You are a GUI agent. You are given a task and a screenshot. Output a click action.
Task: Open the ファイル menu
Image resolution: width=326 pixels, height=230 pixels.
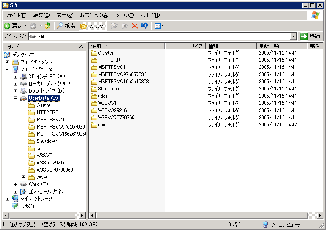coord(16,15)
